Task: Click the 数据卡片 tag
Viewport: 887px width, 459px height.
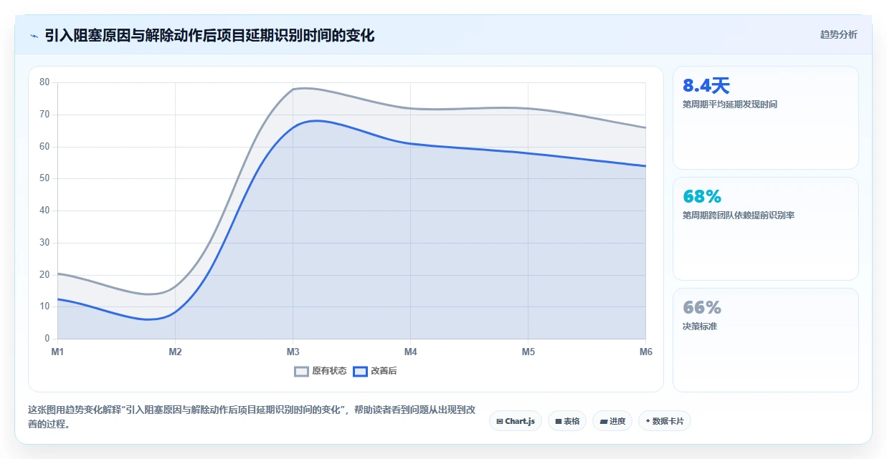Action: tap(665, 421)
